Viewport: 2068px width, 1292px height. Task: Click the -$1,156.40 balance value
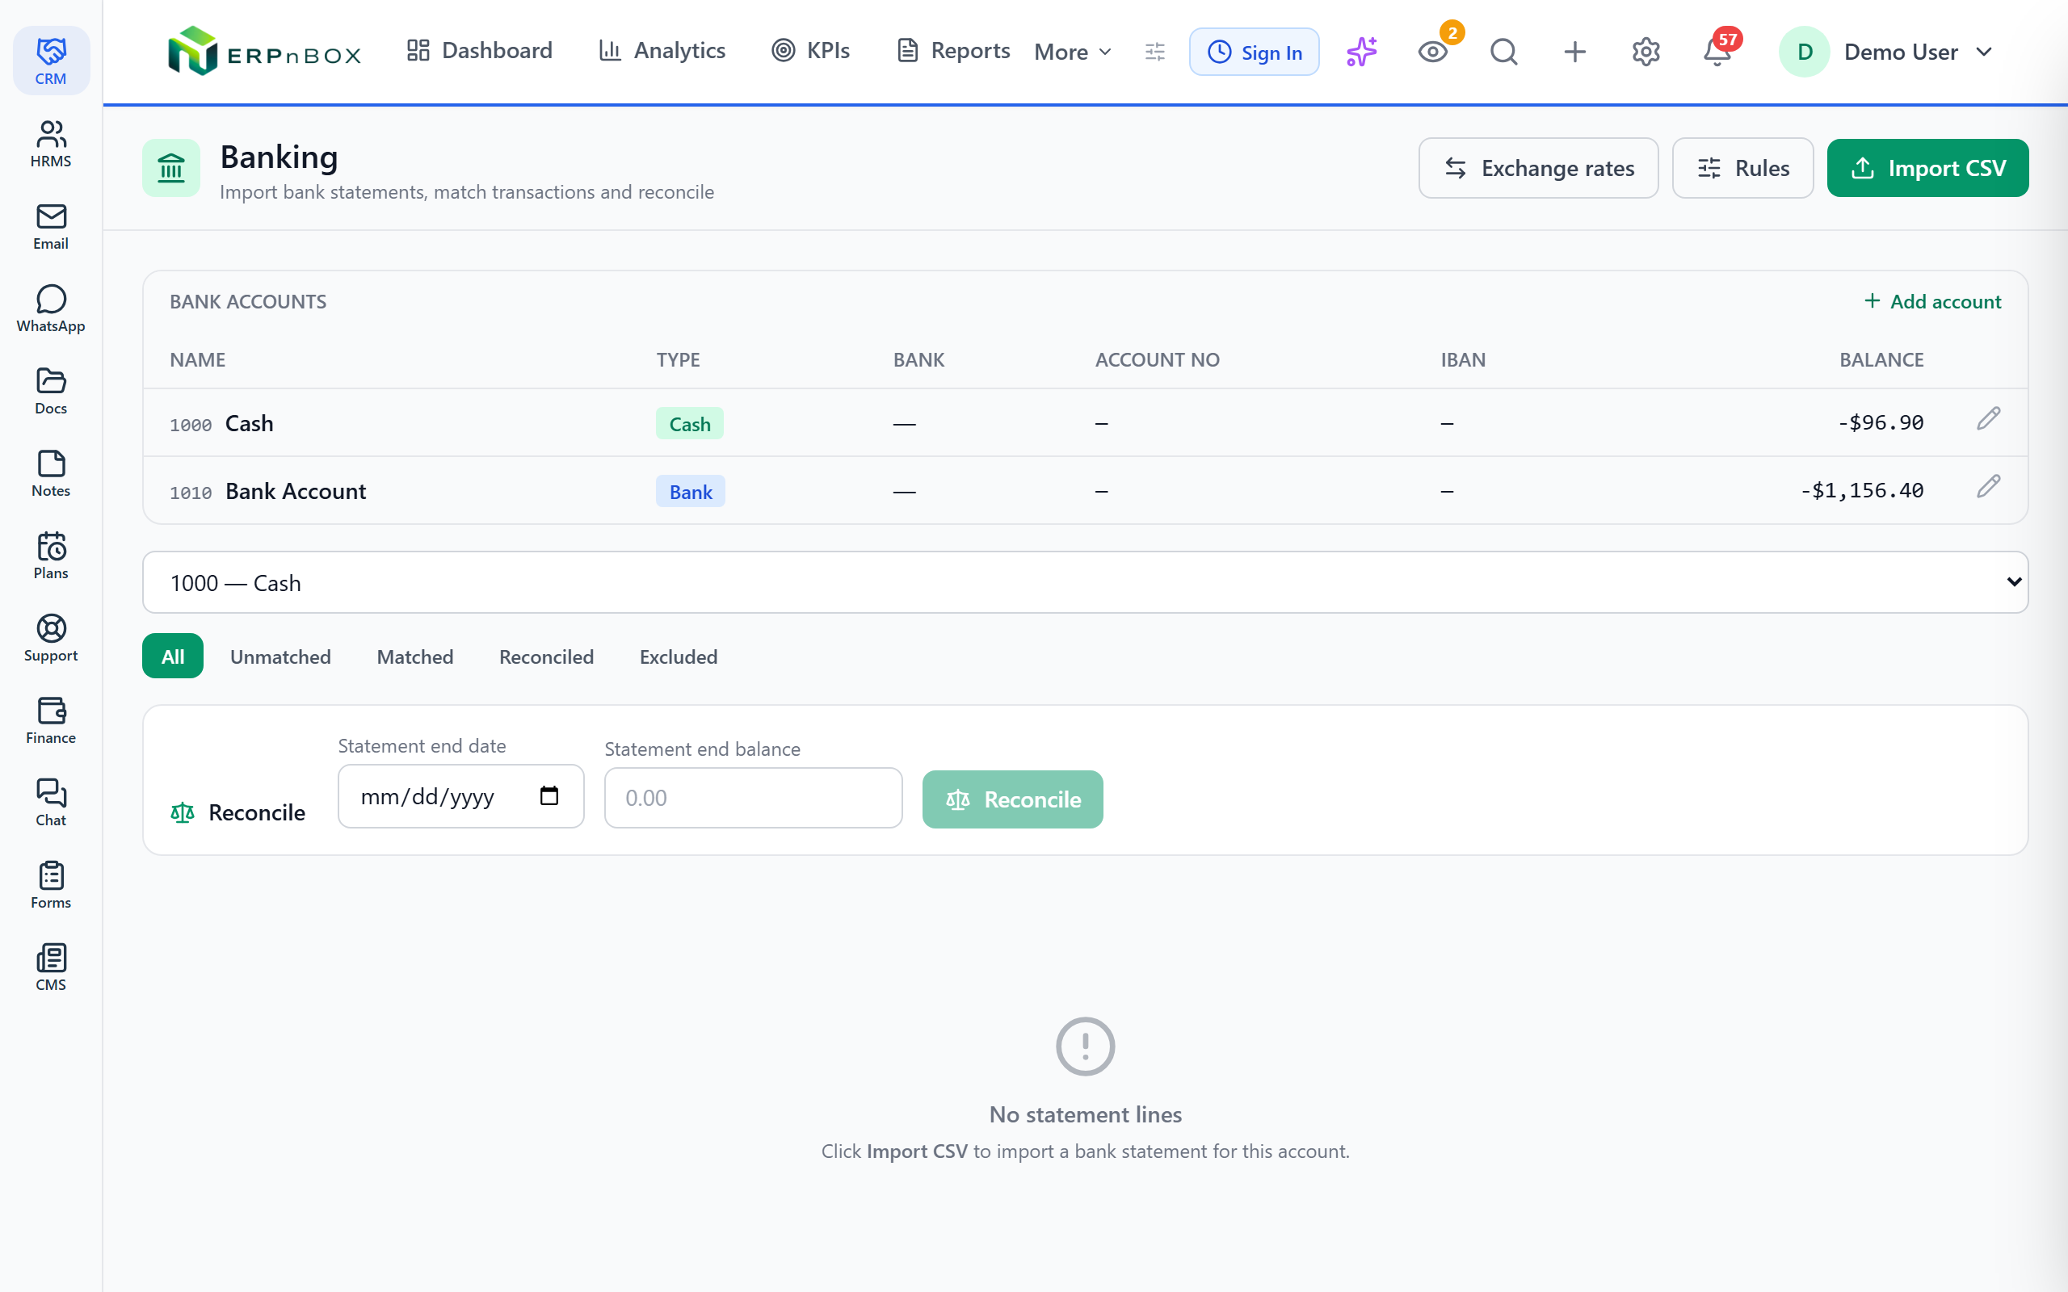click(1862, 489)
